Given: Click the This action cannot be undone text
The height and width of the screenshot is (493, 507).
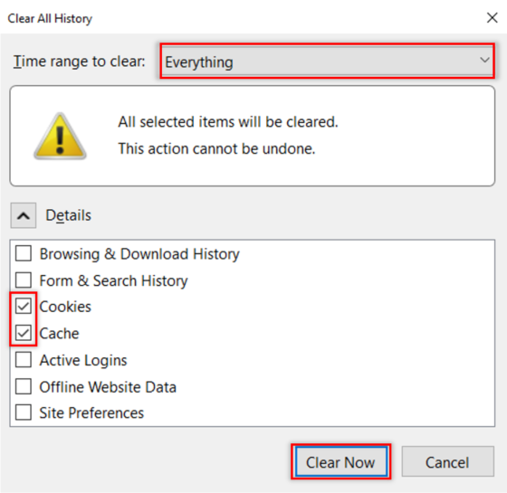Looking at the screenshot, I should 216,149.
